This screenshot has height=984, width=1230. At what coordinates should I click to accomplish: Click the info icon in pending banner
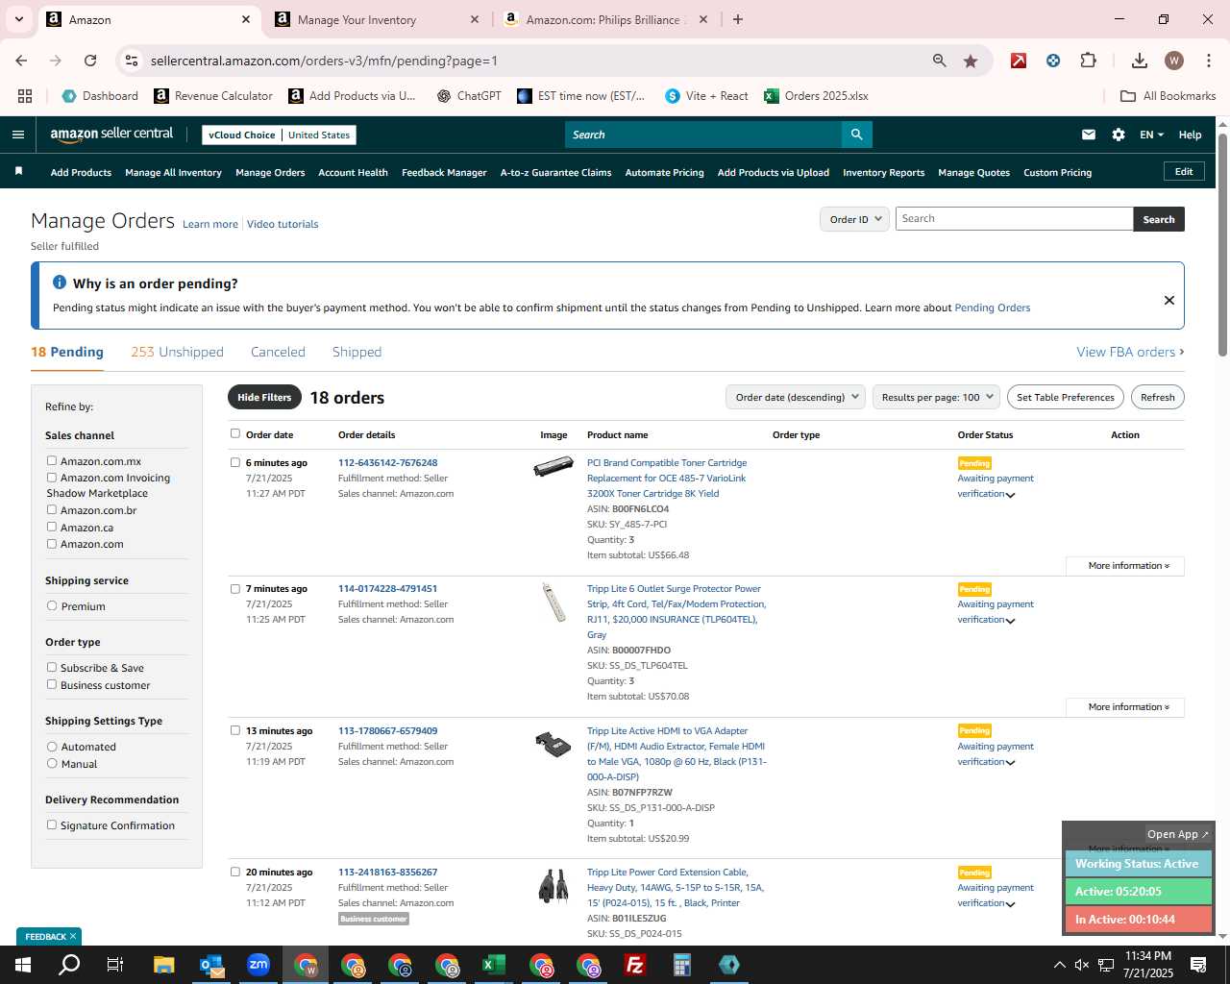pos(59,283)
